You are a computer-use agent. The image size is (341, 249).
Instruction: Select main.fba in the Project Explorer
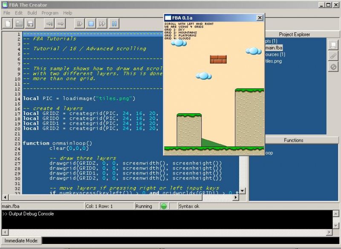(x=274, y=48)
